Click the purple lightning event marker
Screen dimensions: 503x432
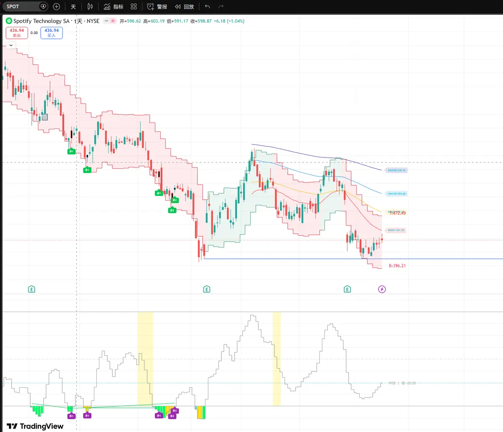382,289
